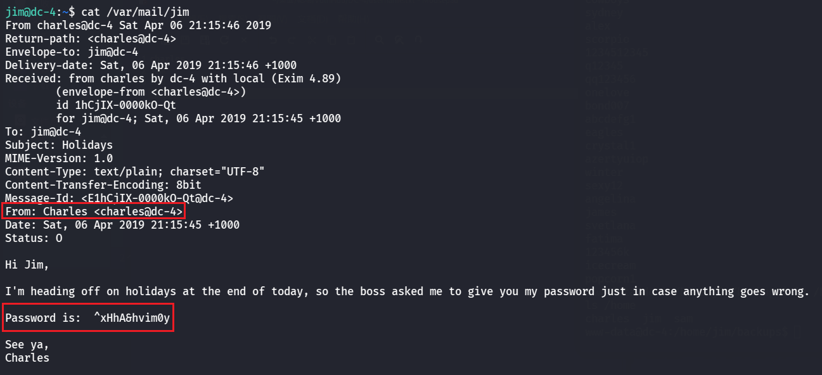Click the message id 1hCjIX-0000kO-Qt line
Viewport: 822px width, 375px height.
[116, 105]
